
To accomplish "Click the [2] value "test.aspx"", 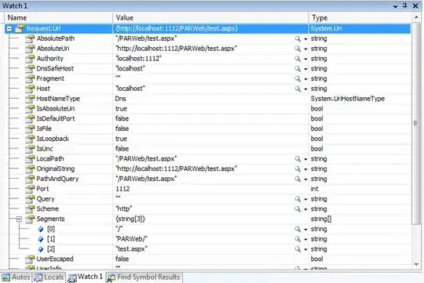I will pos(131,249).
